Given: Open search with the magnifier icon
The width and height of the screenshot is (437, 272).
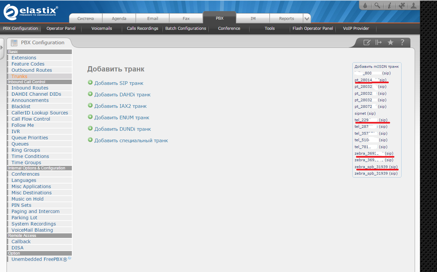Looking at the screenshot, I should pyautogui.click(x=377, y=6).
